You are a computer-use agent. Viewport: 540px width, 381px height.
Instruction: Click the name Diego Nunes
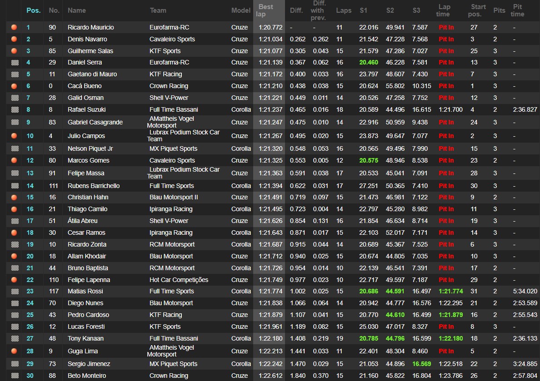coord(85,303)
